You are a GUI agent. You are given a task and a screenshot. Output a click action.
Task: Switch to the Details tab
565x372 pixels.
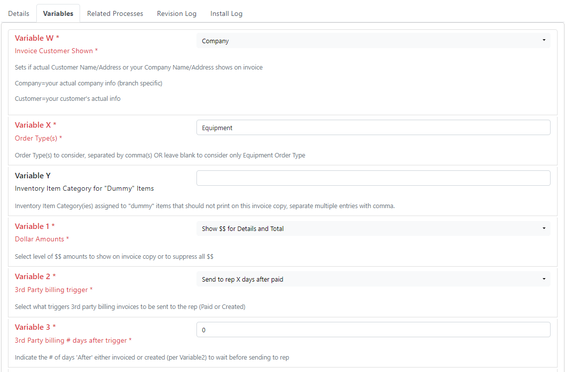tap(19, 14)
